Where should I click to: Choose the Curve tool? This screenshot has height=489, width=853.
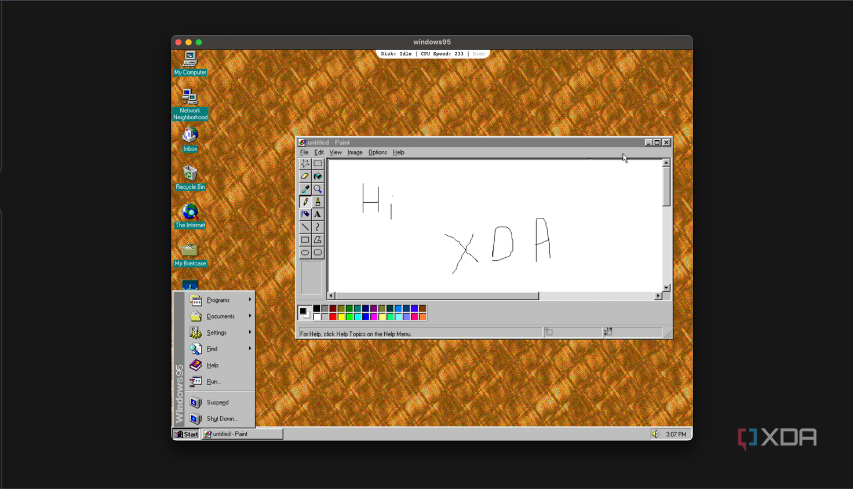(x=318, y=227)
